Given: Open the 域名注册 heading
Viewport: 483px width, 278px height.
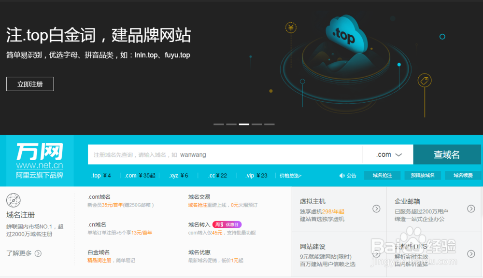Looking at the screenshot, I should pos(21,215).
